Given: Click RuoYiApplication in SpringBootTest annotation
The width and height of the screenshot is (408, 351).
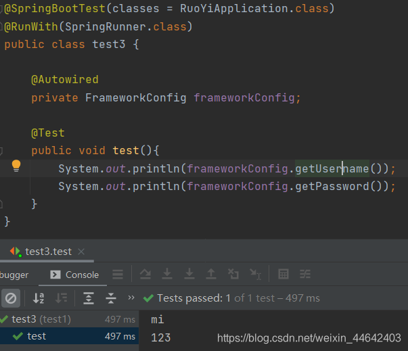Looking at the screenshot, I should 233,9.
